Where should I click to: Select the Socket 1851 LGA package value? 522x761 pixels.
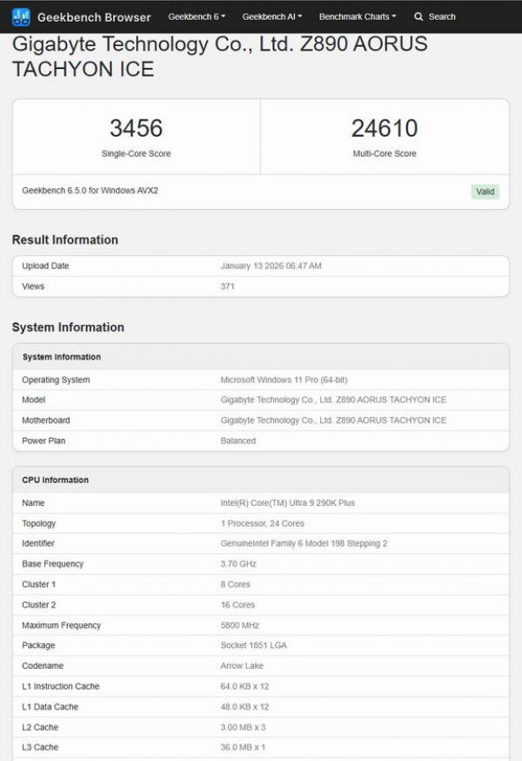253,645
